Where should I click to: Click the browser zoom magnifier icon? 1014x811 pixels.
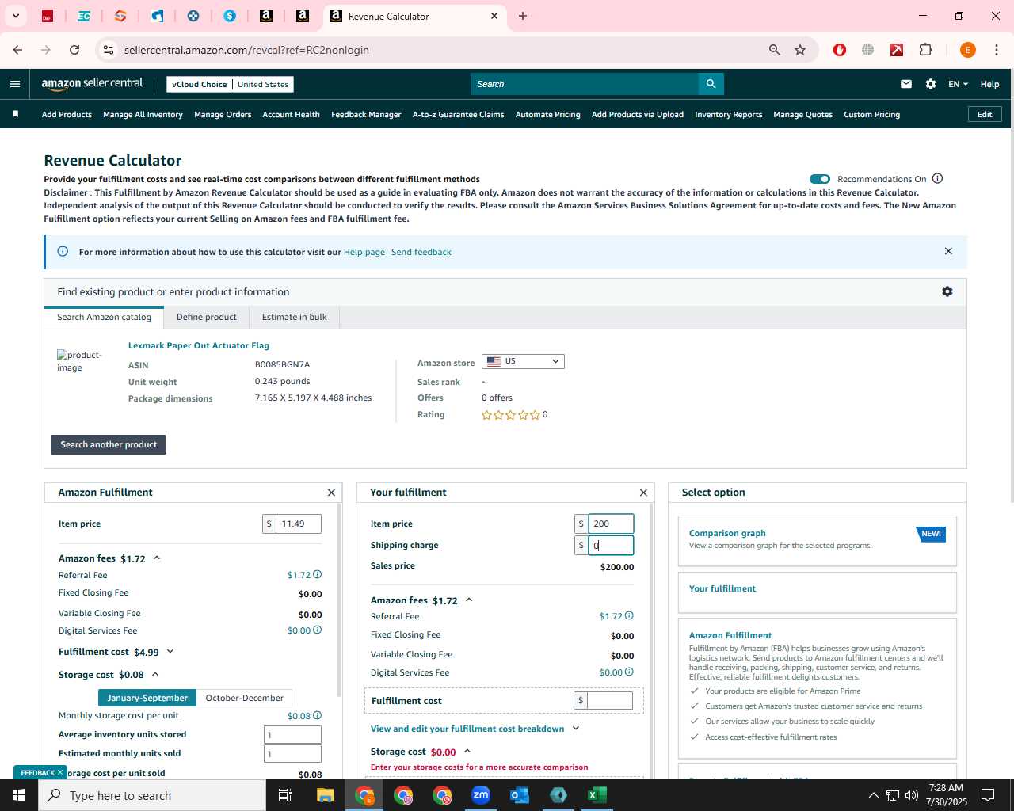pyautogui.click(x=774, y=50)
